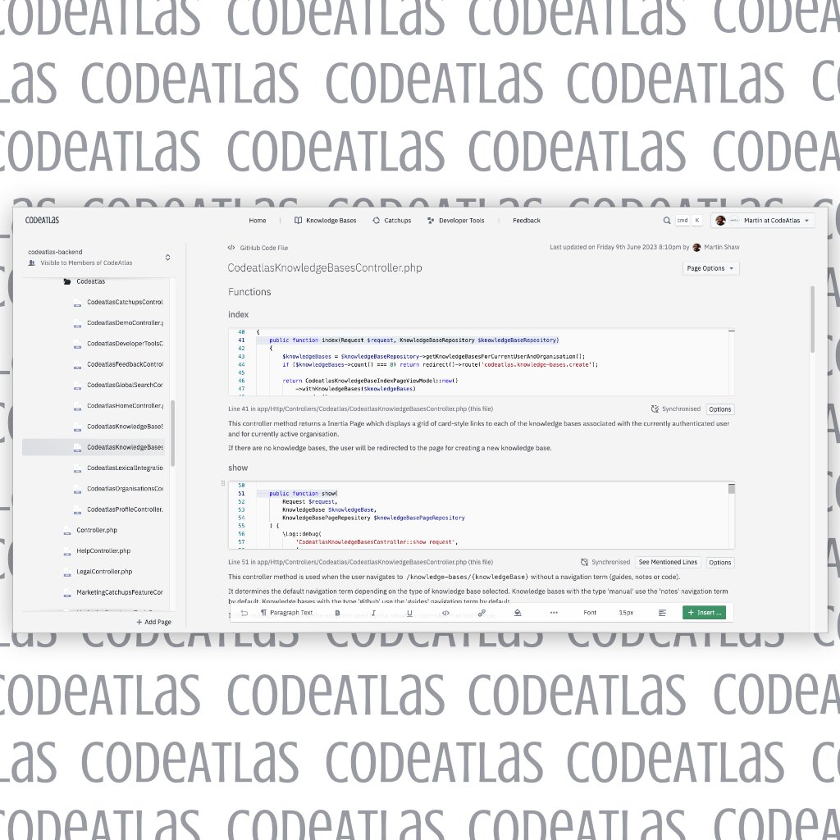Click the members icon beside Visible to Members
840x840 pixels.
click(x=32, y=263)
